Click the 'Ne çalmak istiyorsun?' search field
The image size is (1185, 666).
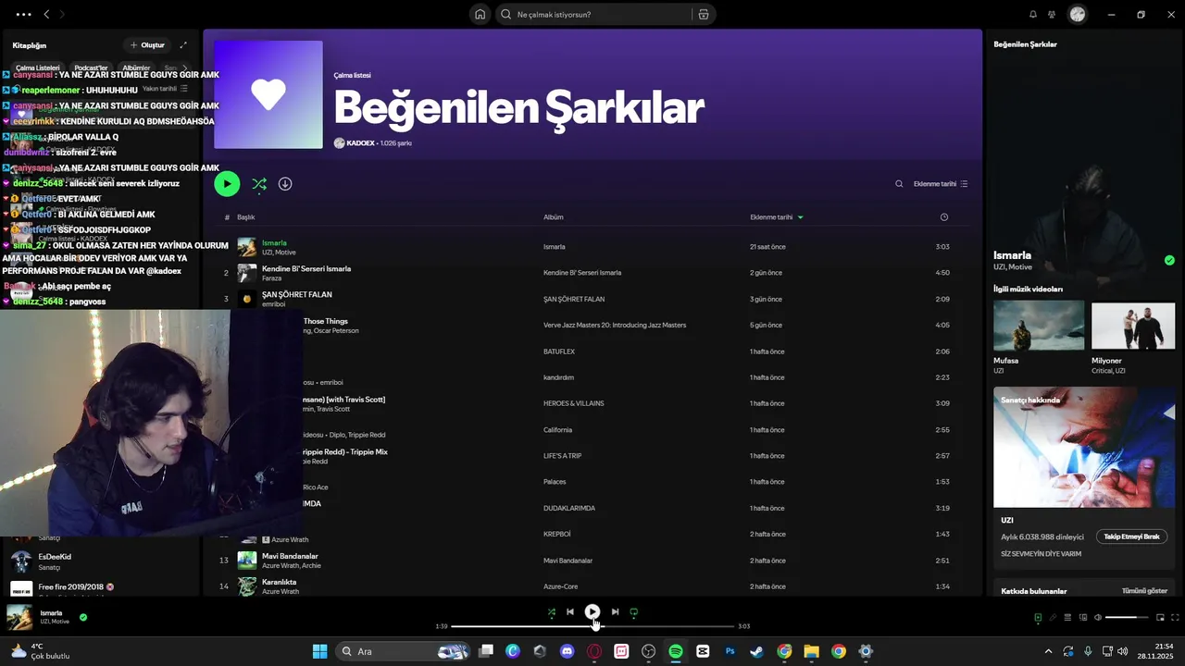[594, 15]
